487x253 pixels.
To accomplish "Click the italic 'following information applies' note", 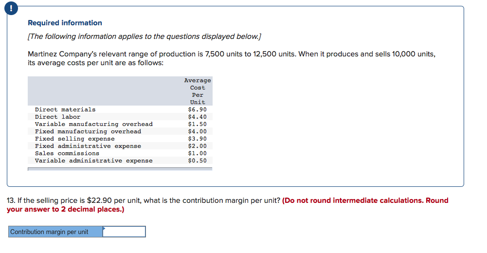I will (x=144, y=36).
